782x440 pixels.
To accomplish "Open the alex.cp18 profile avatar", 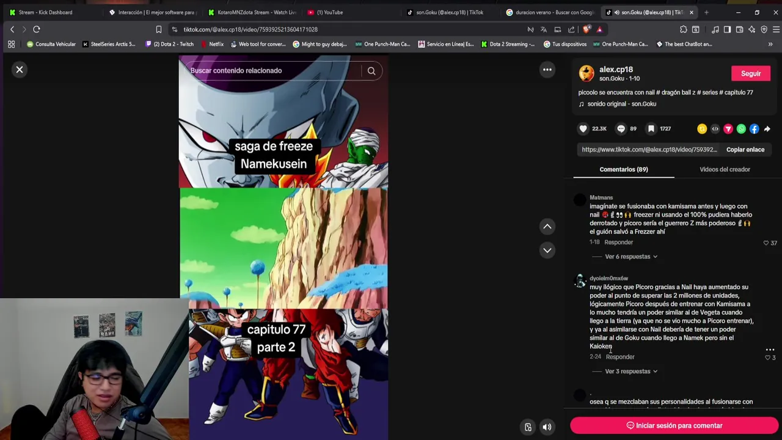I will [586, 73].
